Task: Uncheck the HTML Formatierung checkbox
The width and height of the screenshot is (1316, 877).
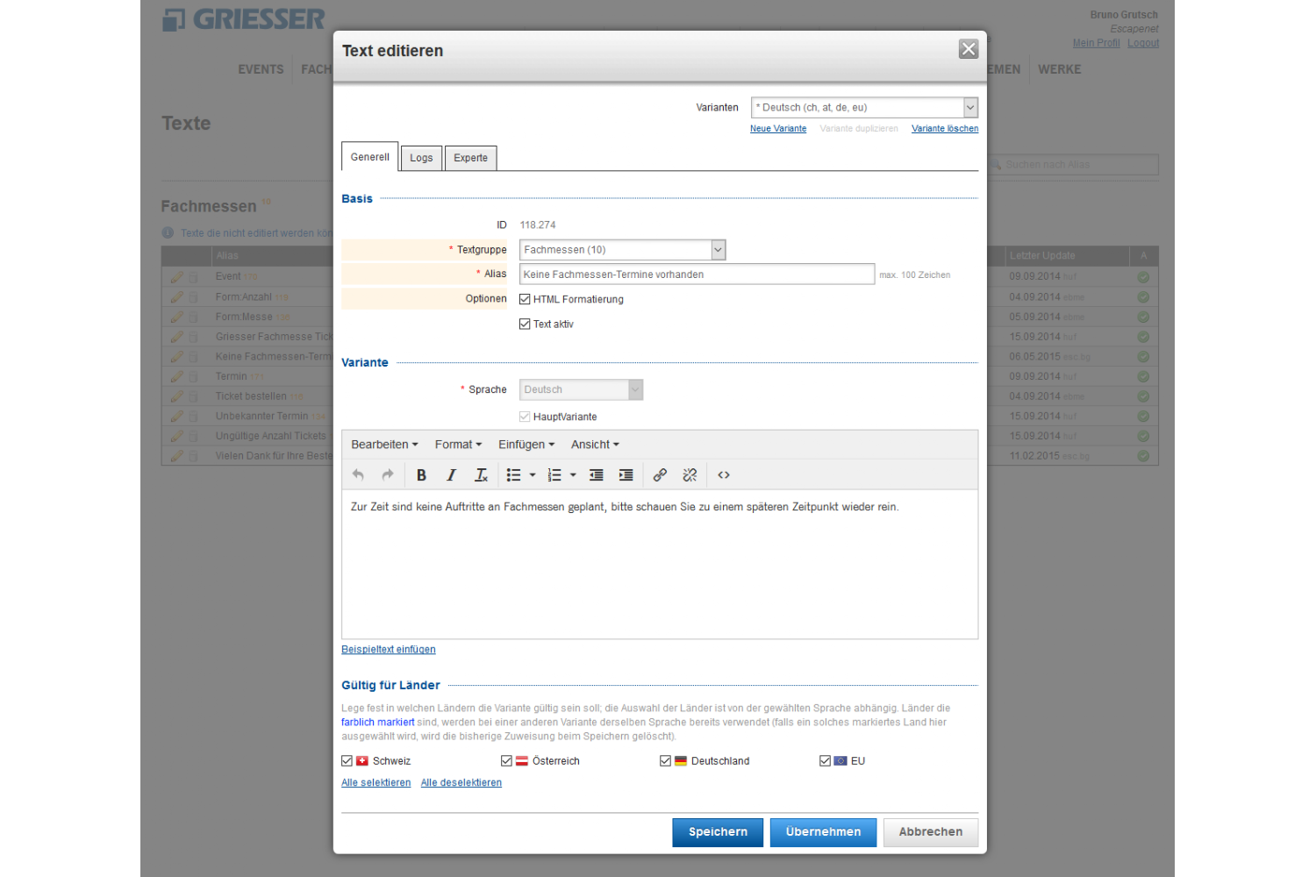Action: coord(525,299)
